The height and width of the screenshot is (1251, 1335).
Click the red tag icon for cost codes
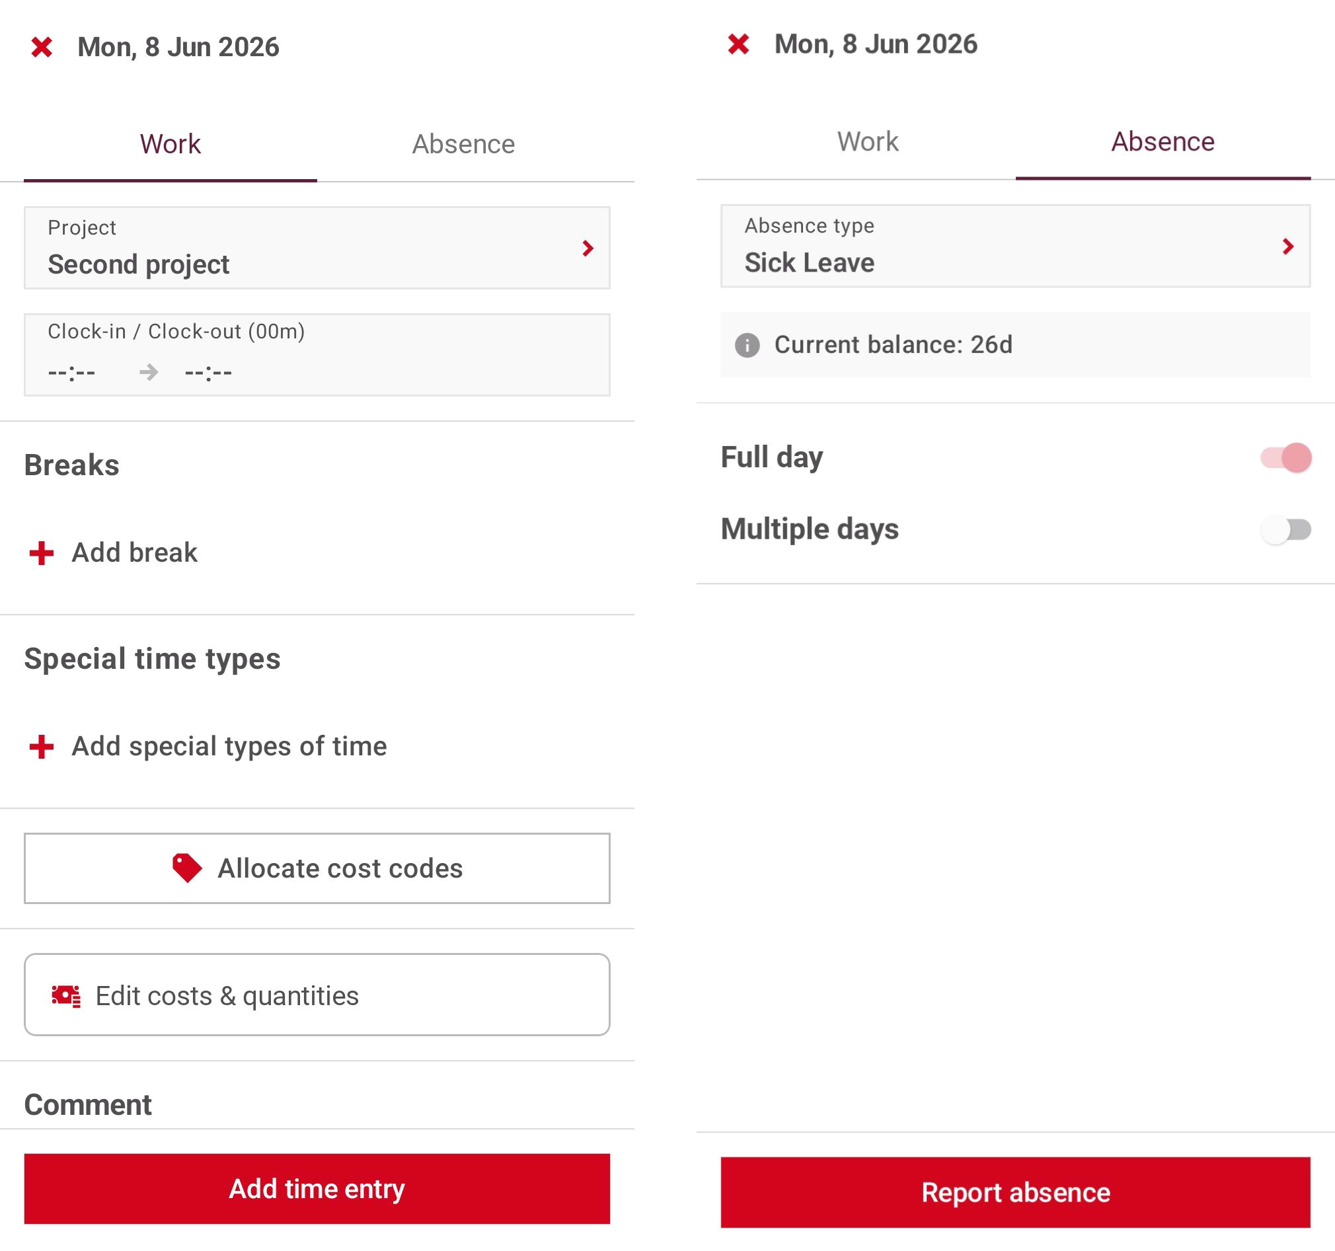tap(186, 868)
